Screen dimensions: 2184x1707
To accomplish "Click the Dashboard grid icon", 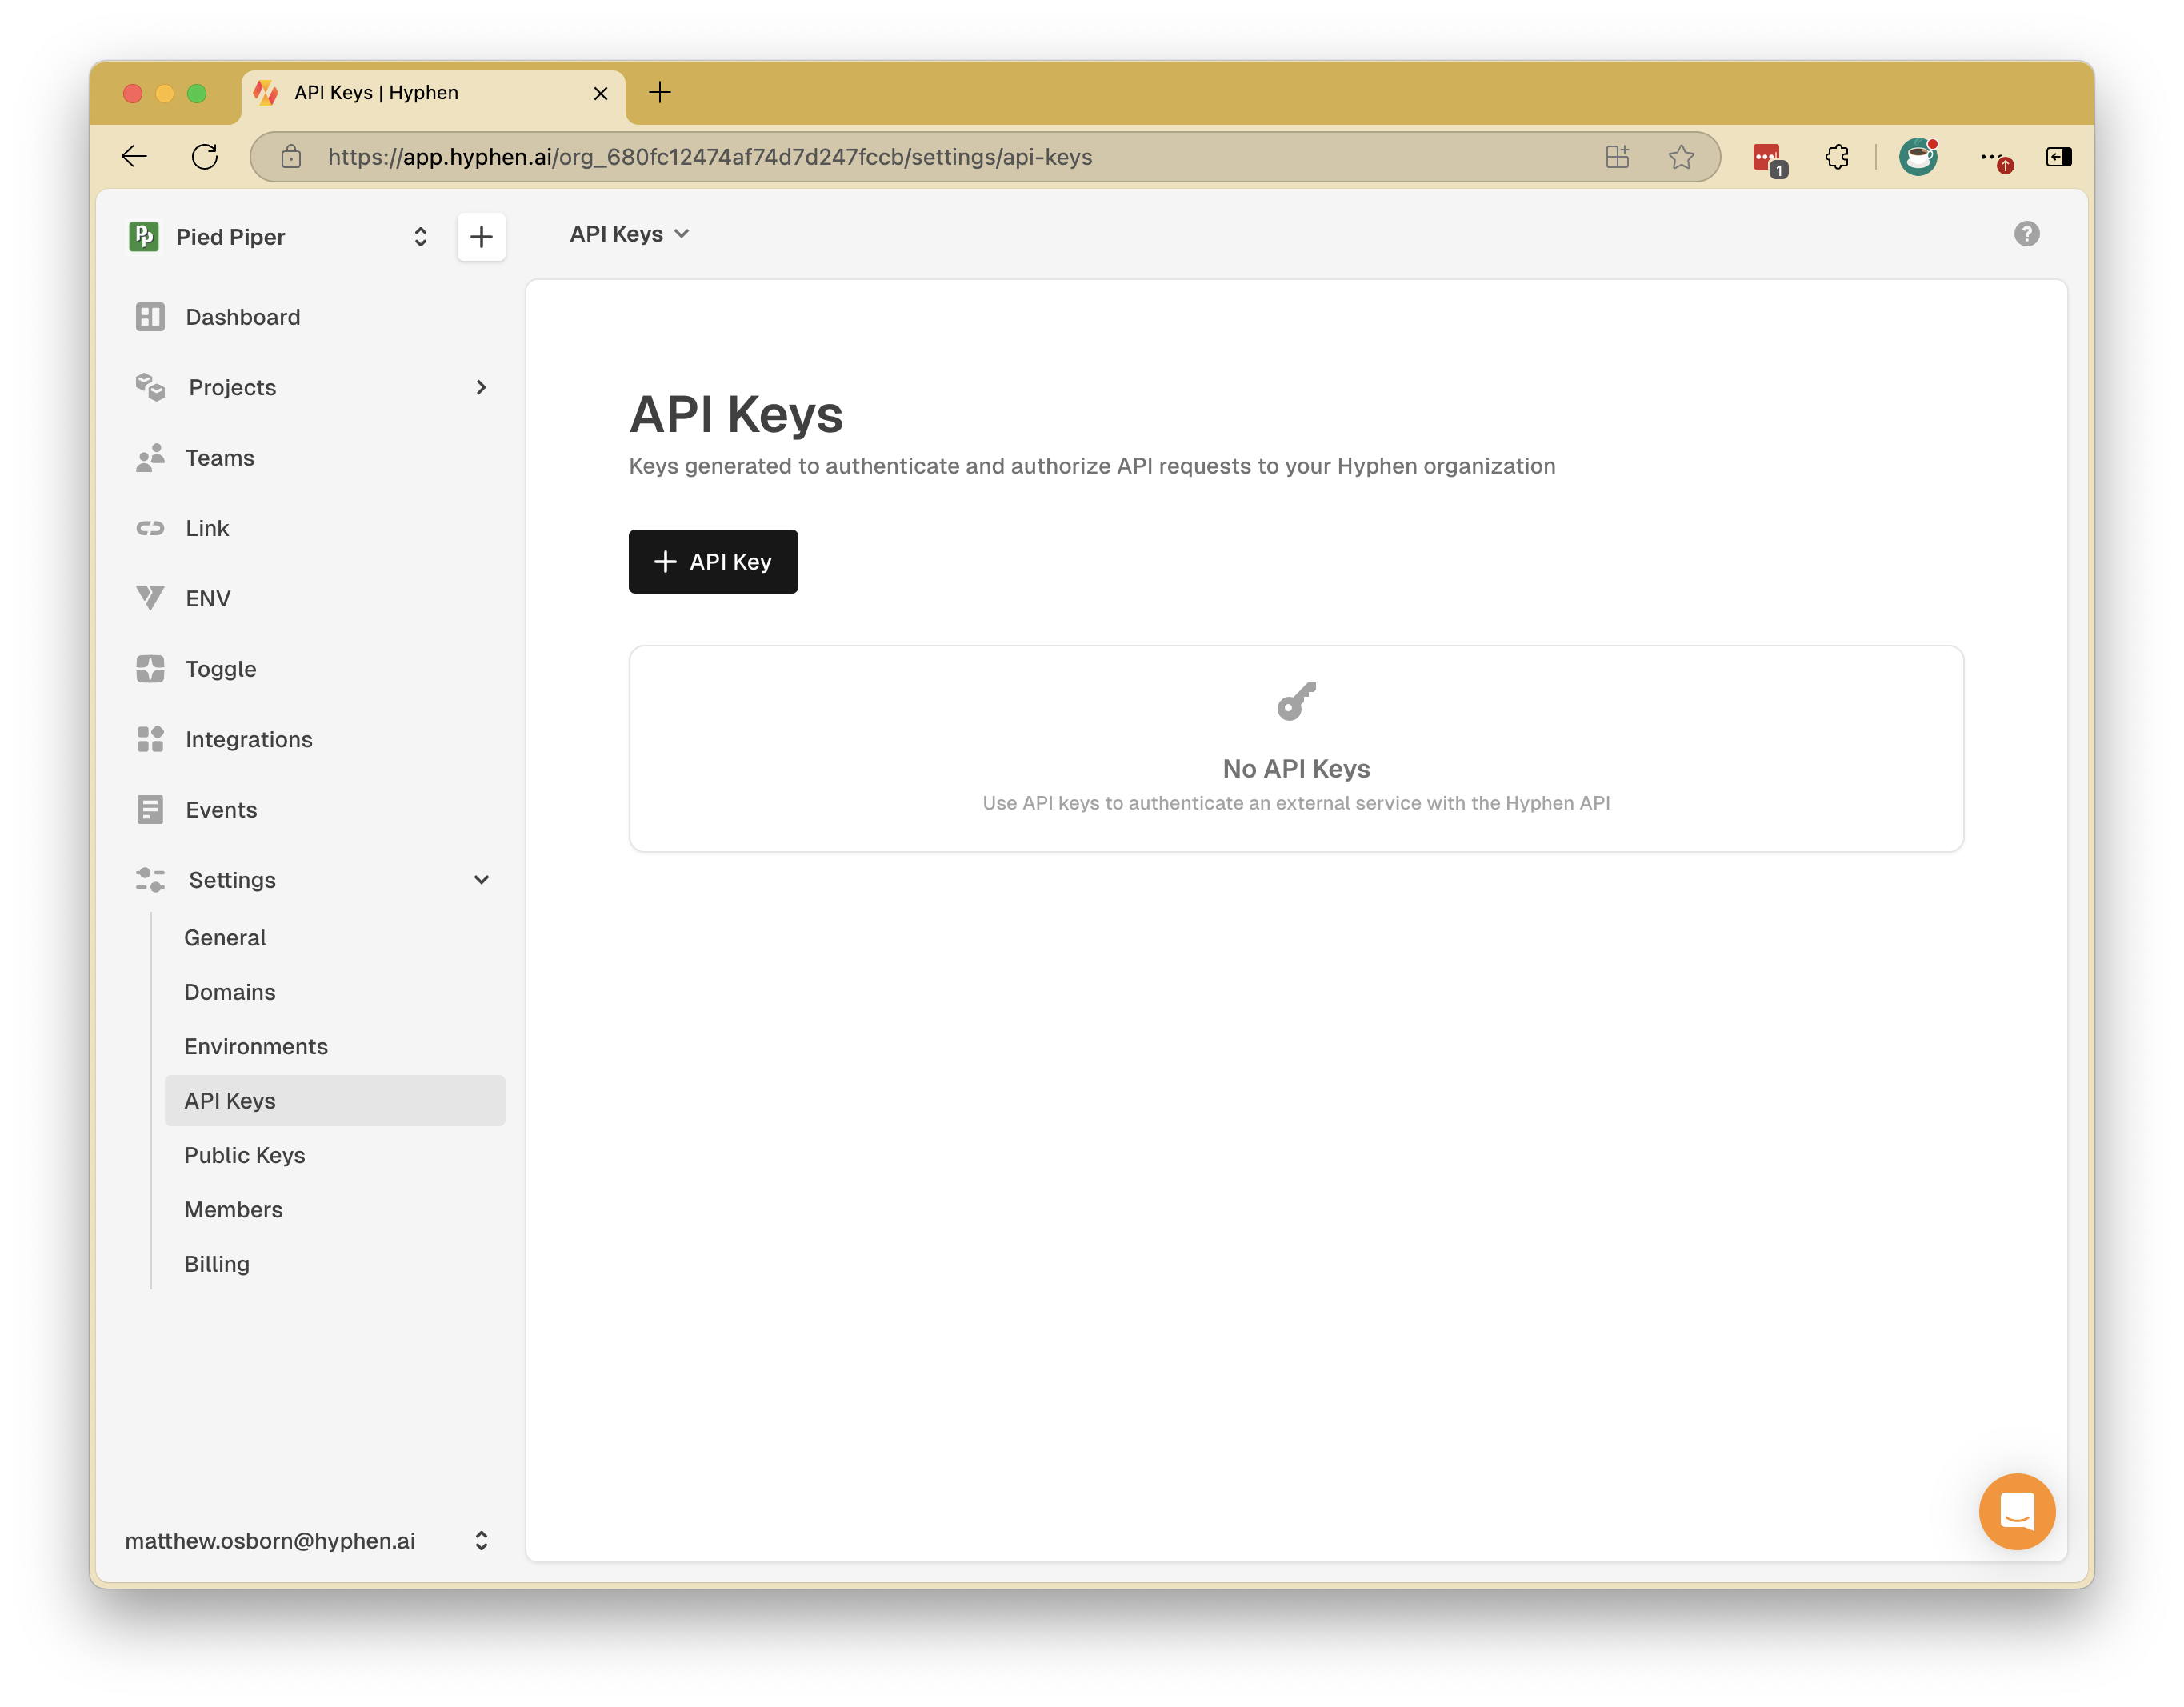I will (150, 317).
